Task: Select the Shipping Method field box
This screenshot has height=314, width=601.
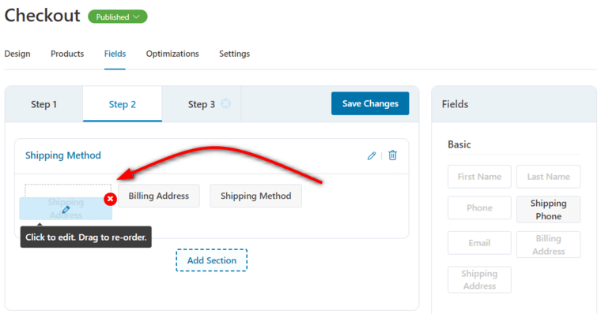Action: point(255,196)
